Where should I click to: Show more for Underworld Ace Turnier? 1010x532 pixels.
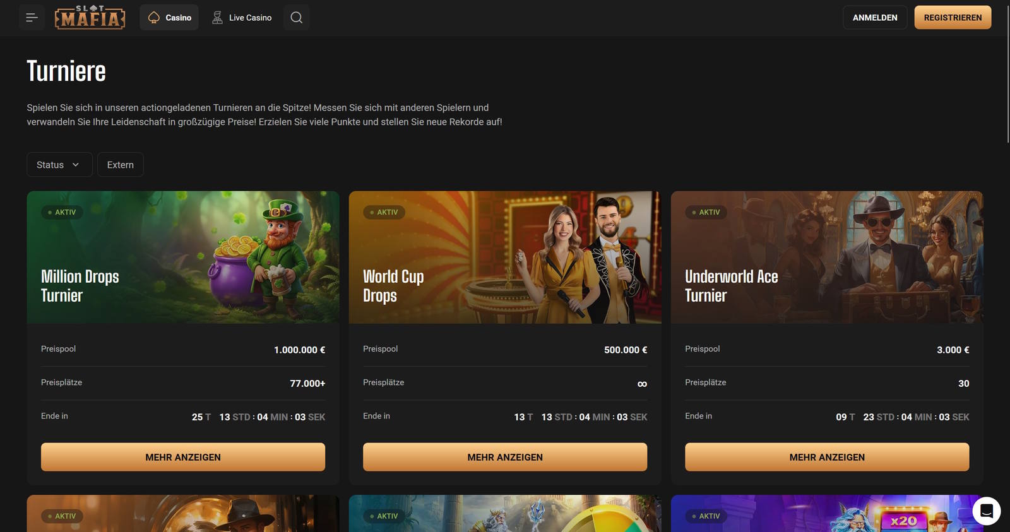coord(827,457)
